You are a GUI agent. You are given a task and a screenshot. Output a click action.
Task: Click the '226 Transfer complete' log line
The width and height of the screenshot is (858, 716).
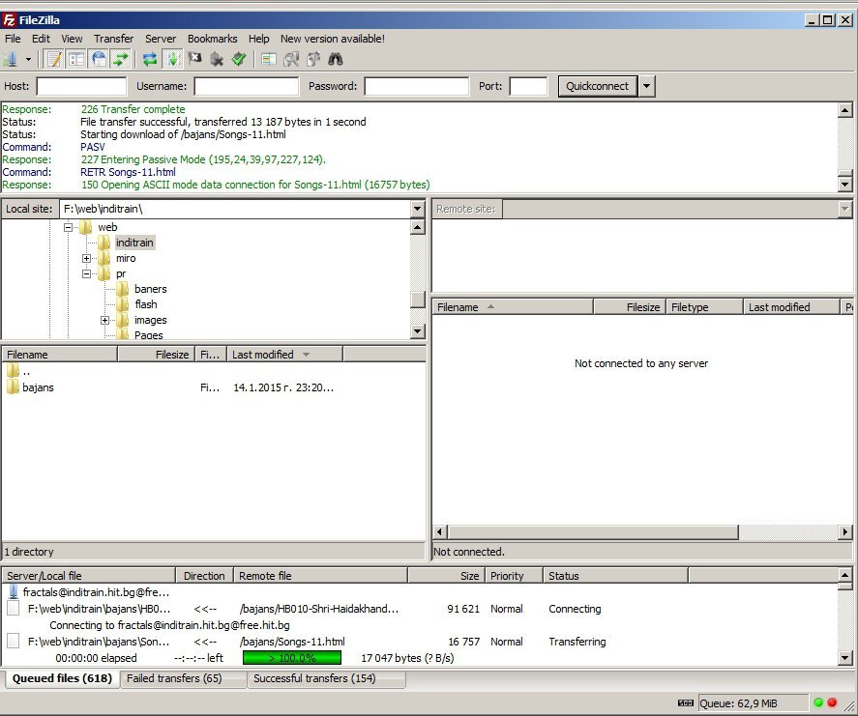click(133, 109)
